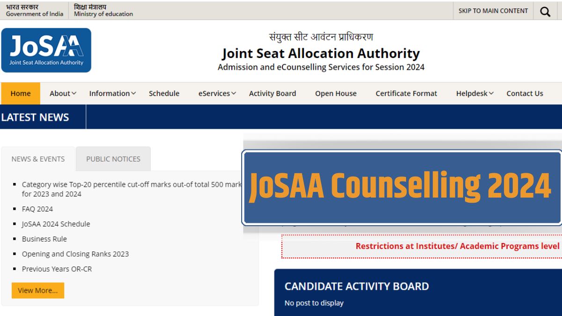Click the View More button
Image resolution: width=562 pixels, height=316 pixels.
tap(37, 290)
